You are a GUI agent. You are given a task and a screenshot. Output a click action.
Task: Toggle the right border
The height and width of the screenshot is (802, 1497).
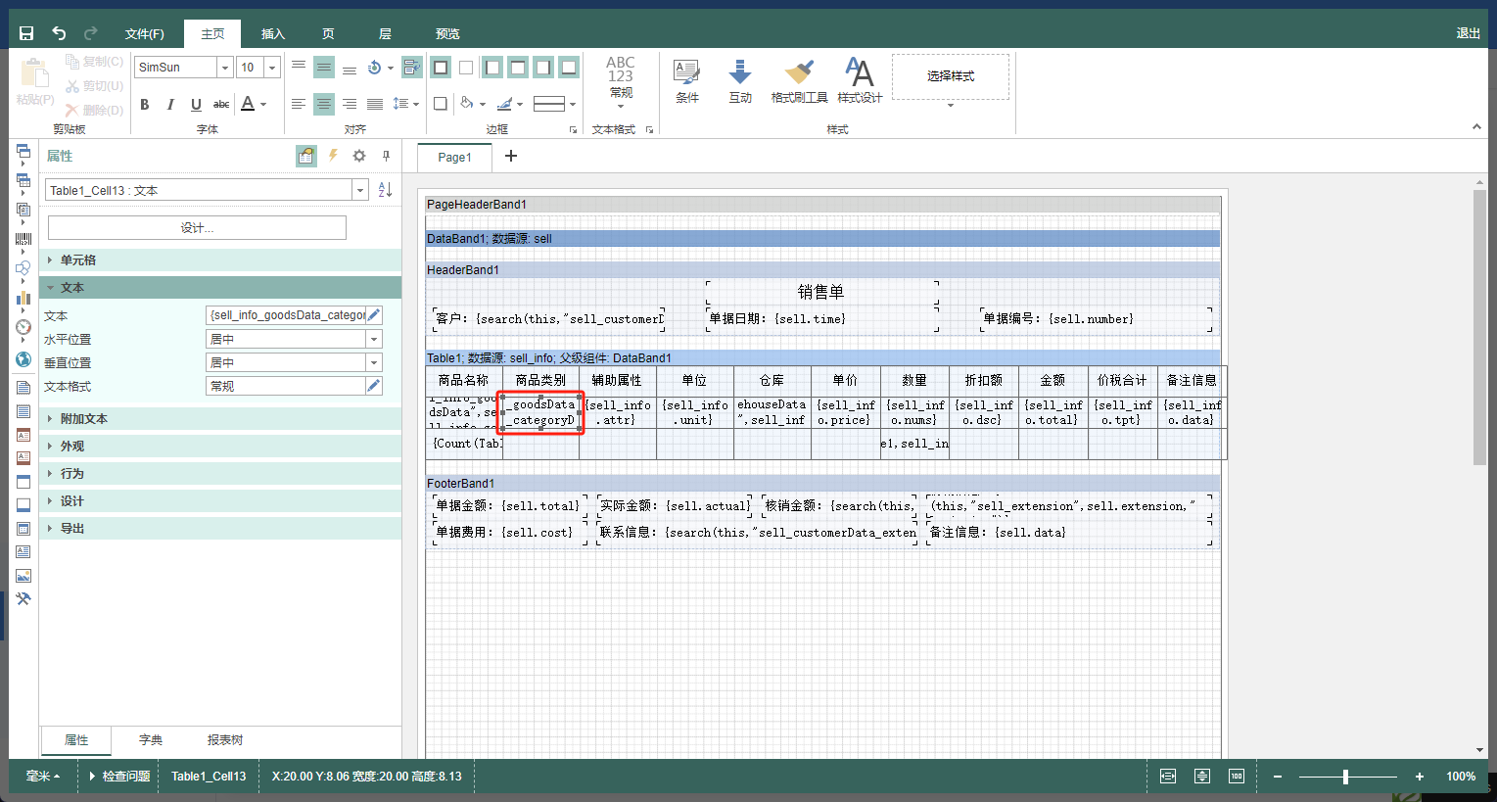pyautogui.click(x=543, y=68)
